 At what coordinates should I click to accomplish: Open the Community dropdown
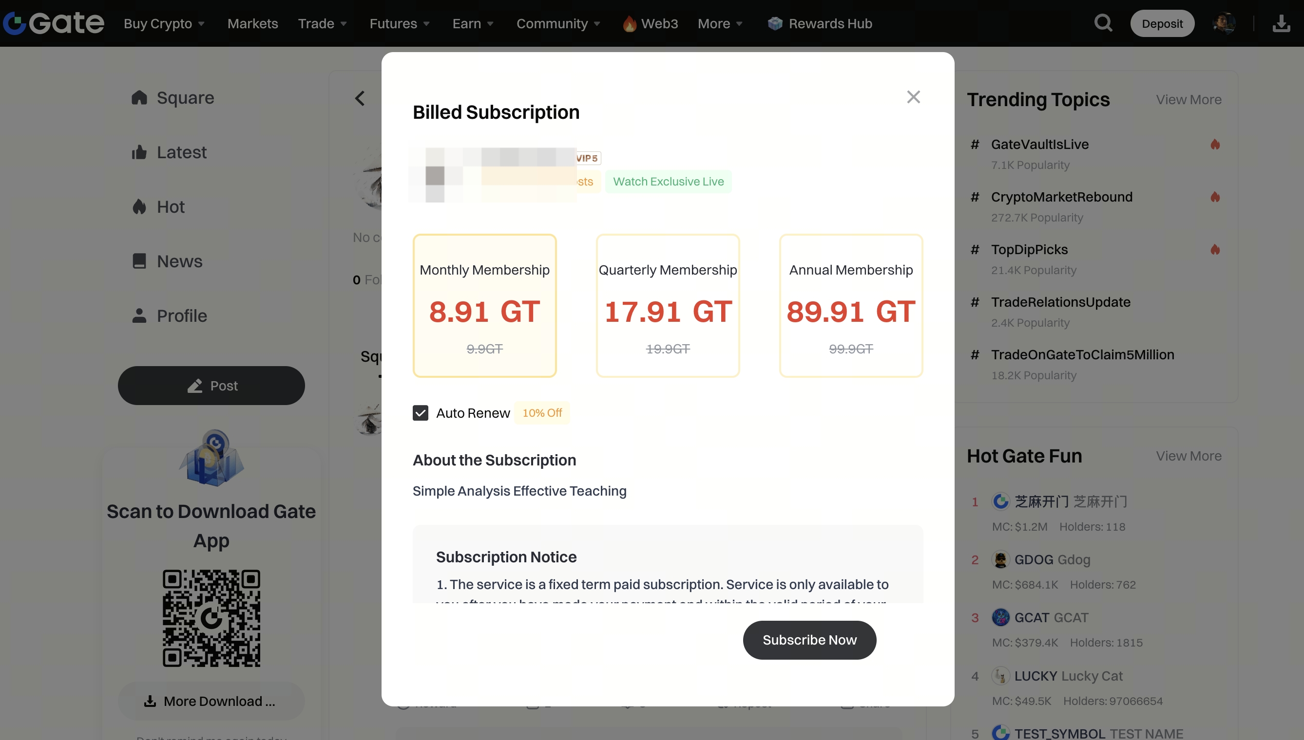click(558, 23)
